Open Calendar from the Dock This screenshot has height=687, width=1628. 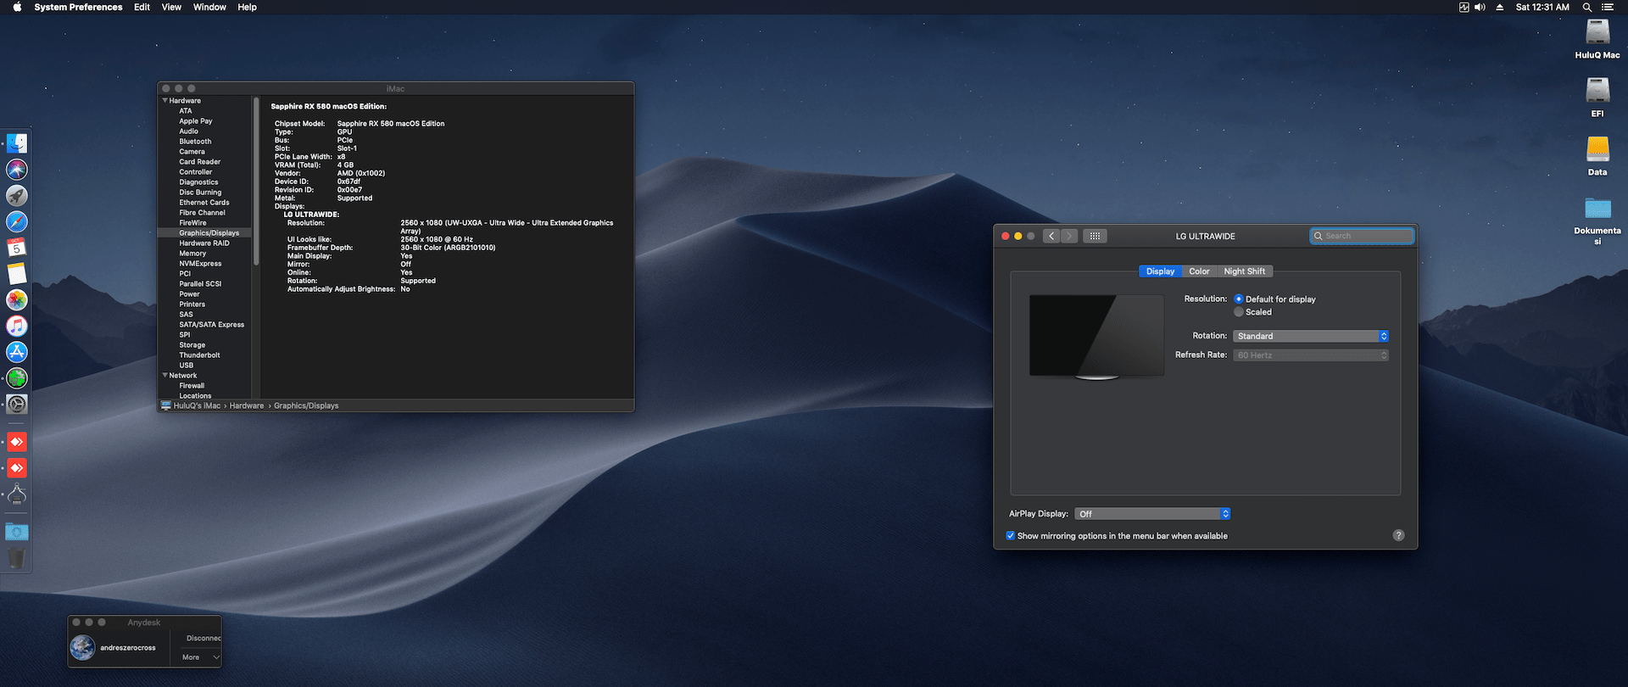coord(17,248)
